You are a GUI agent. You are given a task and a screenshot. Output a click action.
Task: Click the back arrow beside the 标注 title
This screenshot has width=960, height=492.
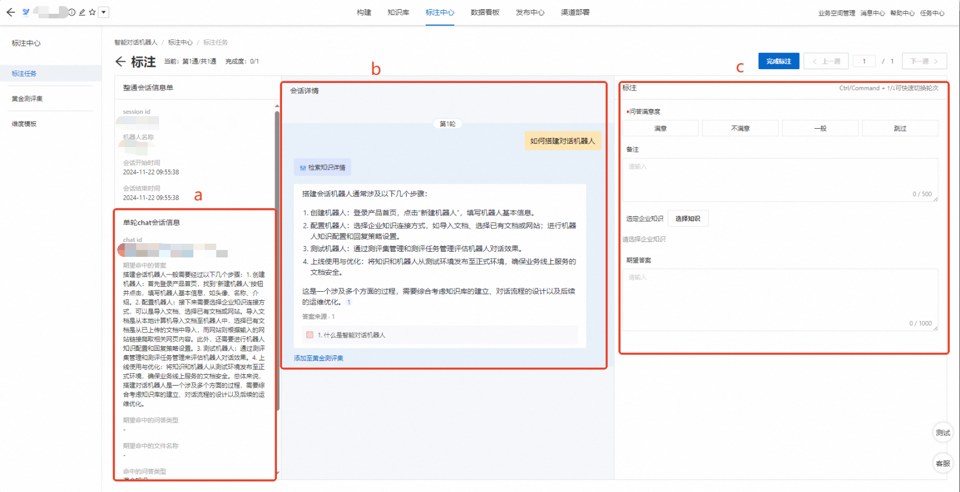click(x=120, y=61)
